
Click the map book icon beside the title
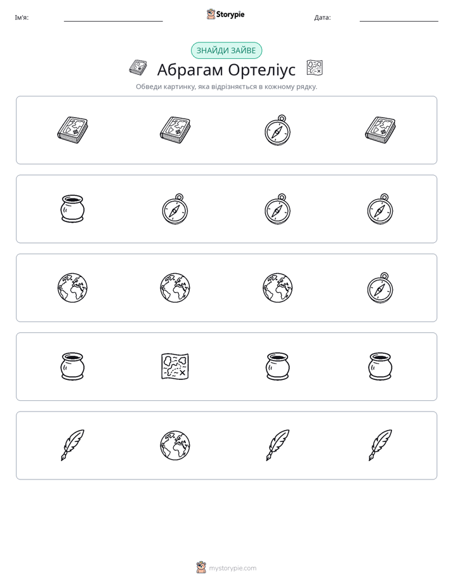coord(138,67)
